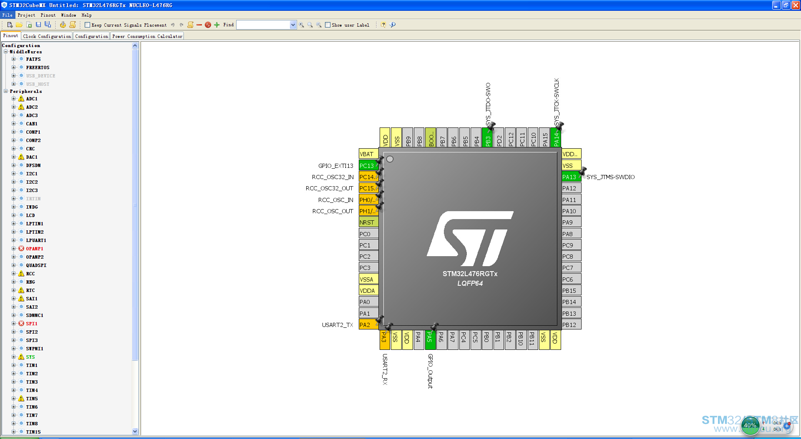Click the SPI1 red error icon

click(x=21, y=324)
